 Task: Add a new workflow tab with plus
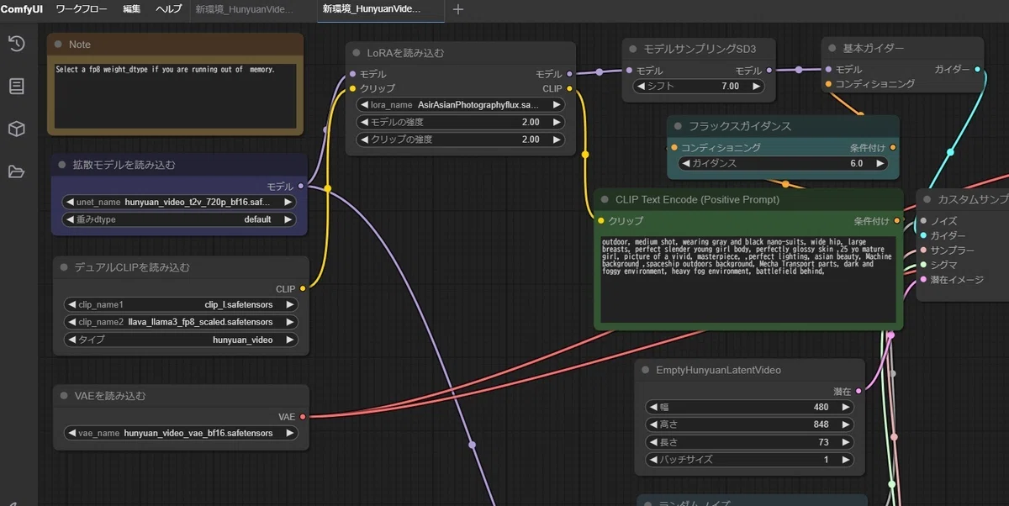tap(457, 9)
